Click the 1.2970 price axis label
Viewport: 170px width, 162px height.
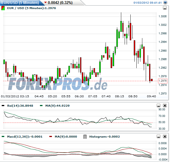tap(163, 94)
